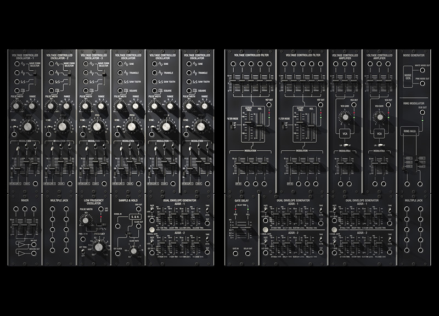Click the Ring Mod. block

pos(408,131)
